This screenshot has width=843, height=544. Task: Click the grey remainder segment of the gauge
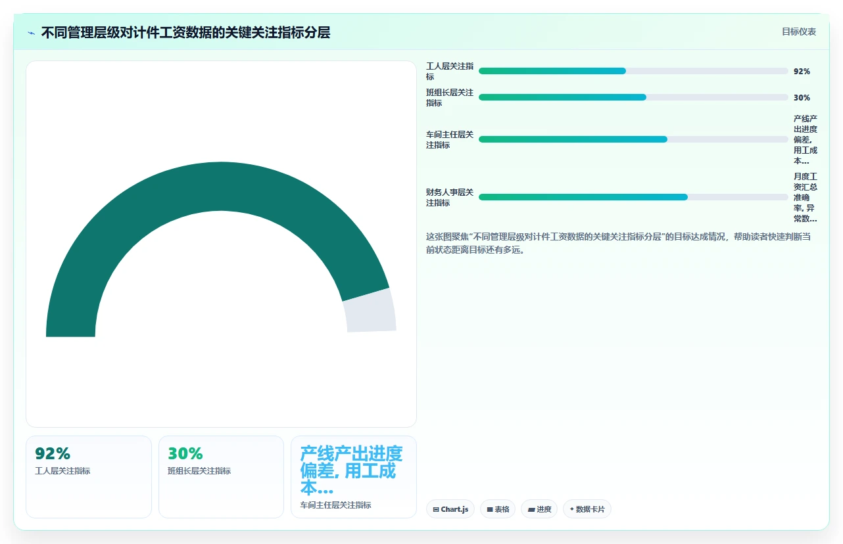[370, 311]
